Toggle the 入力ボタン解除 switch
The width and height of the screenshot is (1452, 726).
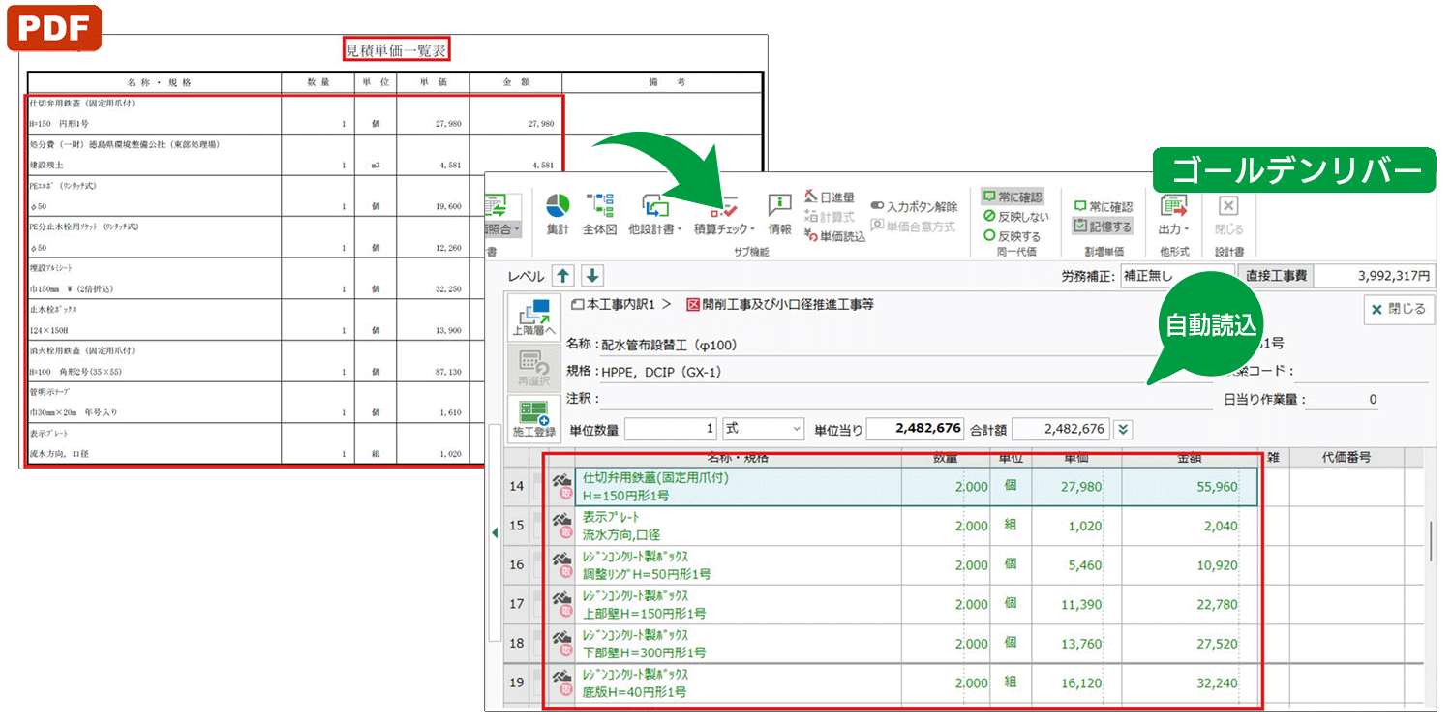[914, 206]
